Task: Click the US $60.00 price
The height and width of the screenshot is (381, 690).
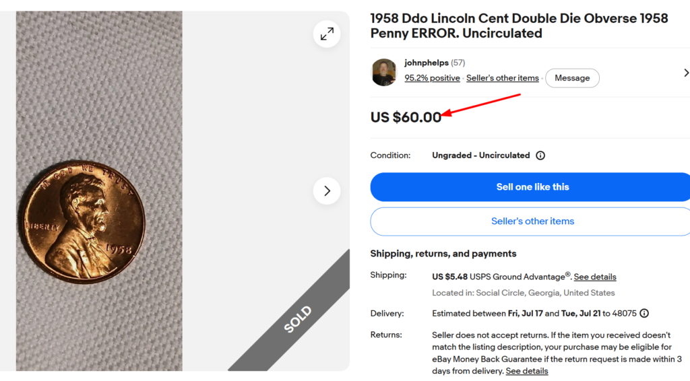Action: click(406, 117)
